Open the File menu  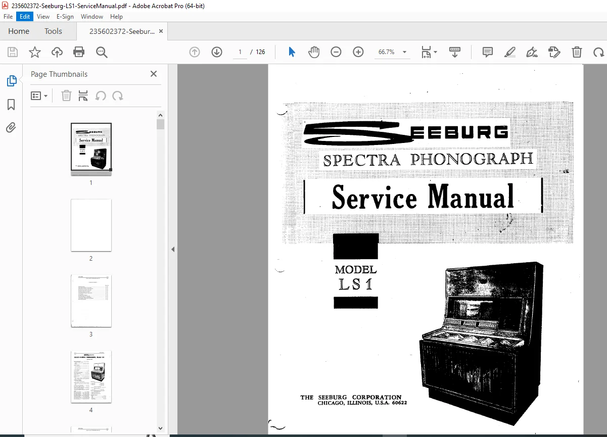click(8, 17)
